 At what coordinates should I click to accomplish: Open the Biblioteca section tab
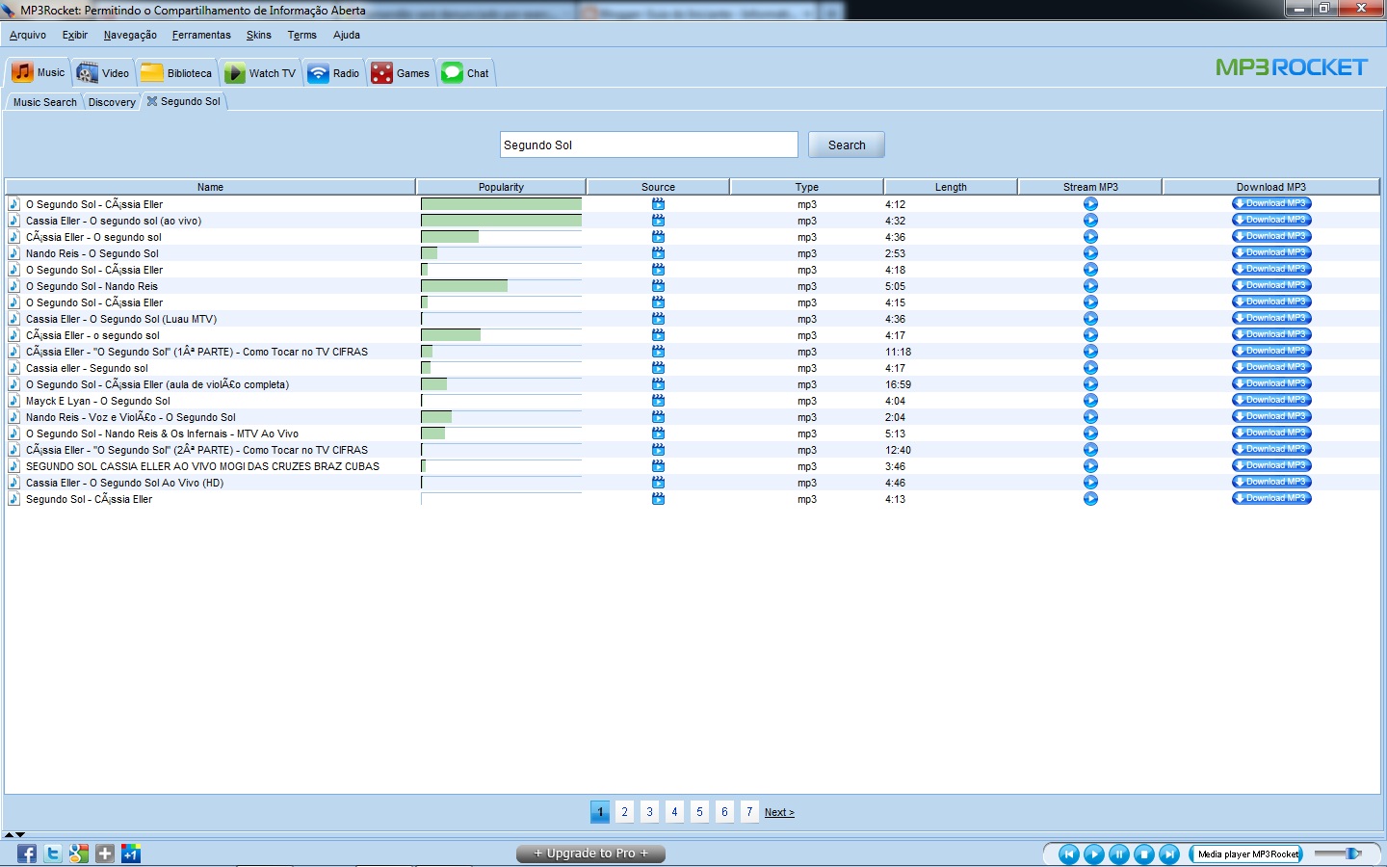coord(176,73)
